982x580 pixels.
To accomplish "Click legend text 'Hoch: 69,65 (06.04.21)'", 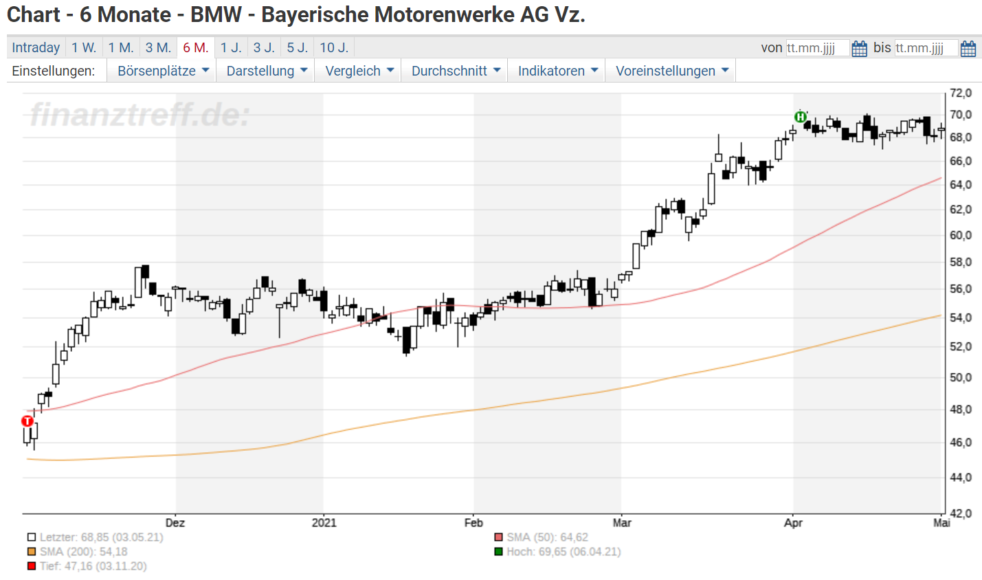I will click(x=564, y=552).
